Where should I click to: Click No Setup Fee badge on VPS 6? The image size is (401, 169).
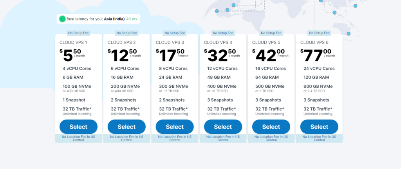tap(319, 33)
